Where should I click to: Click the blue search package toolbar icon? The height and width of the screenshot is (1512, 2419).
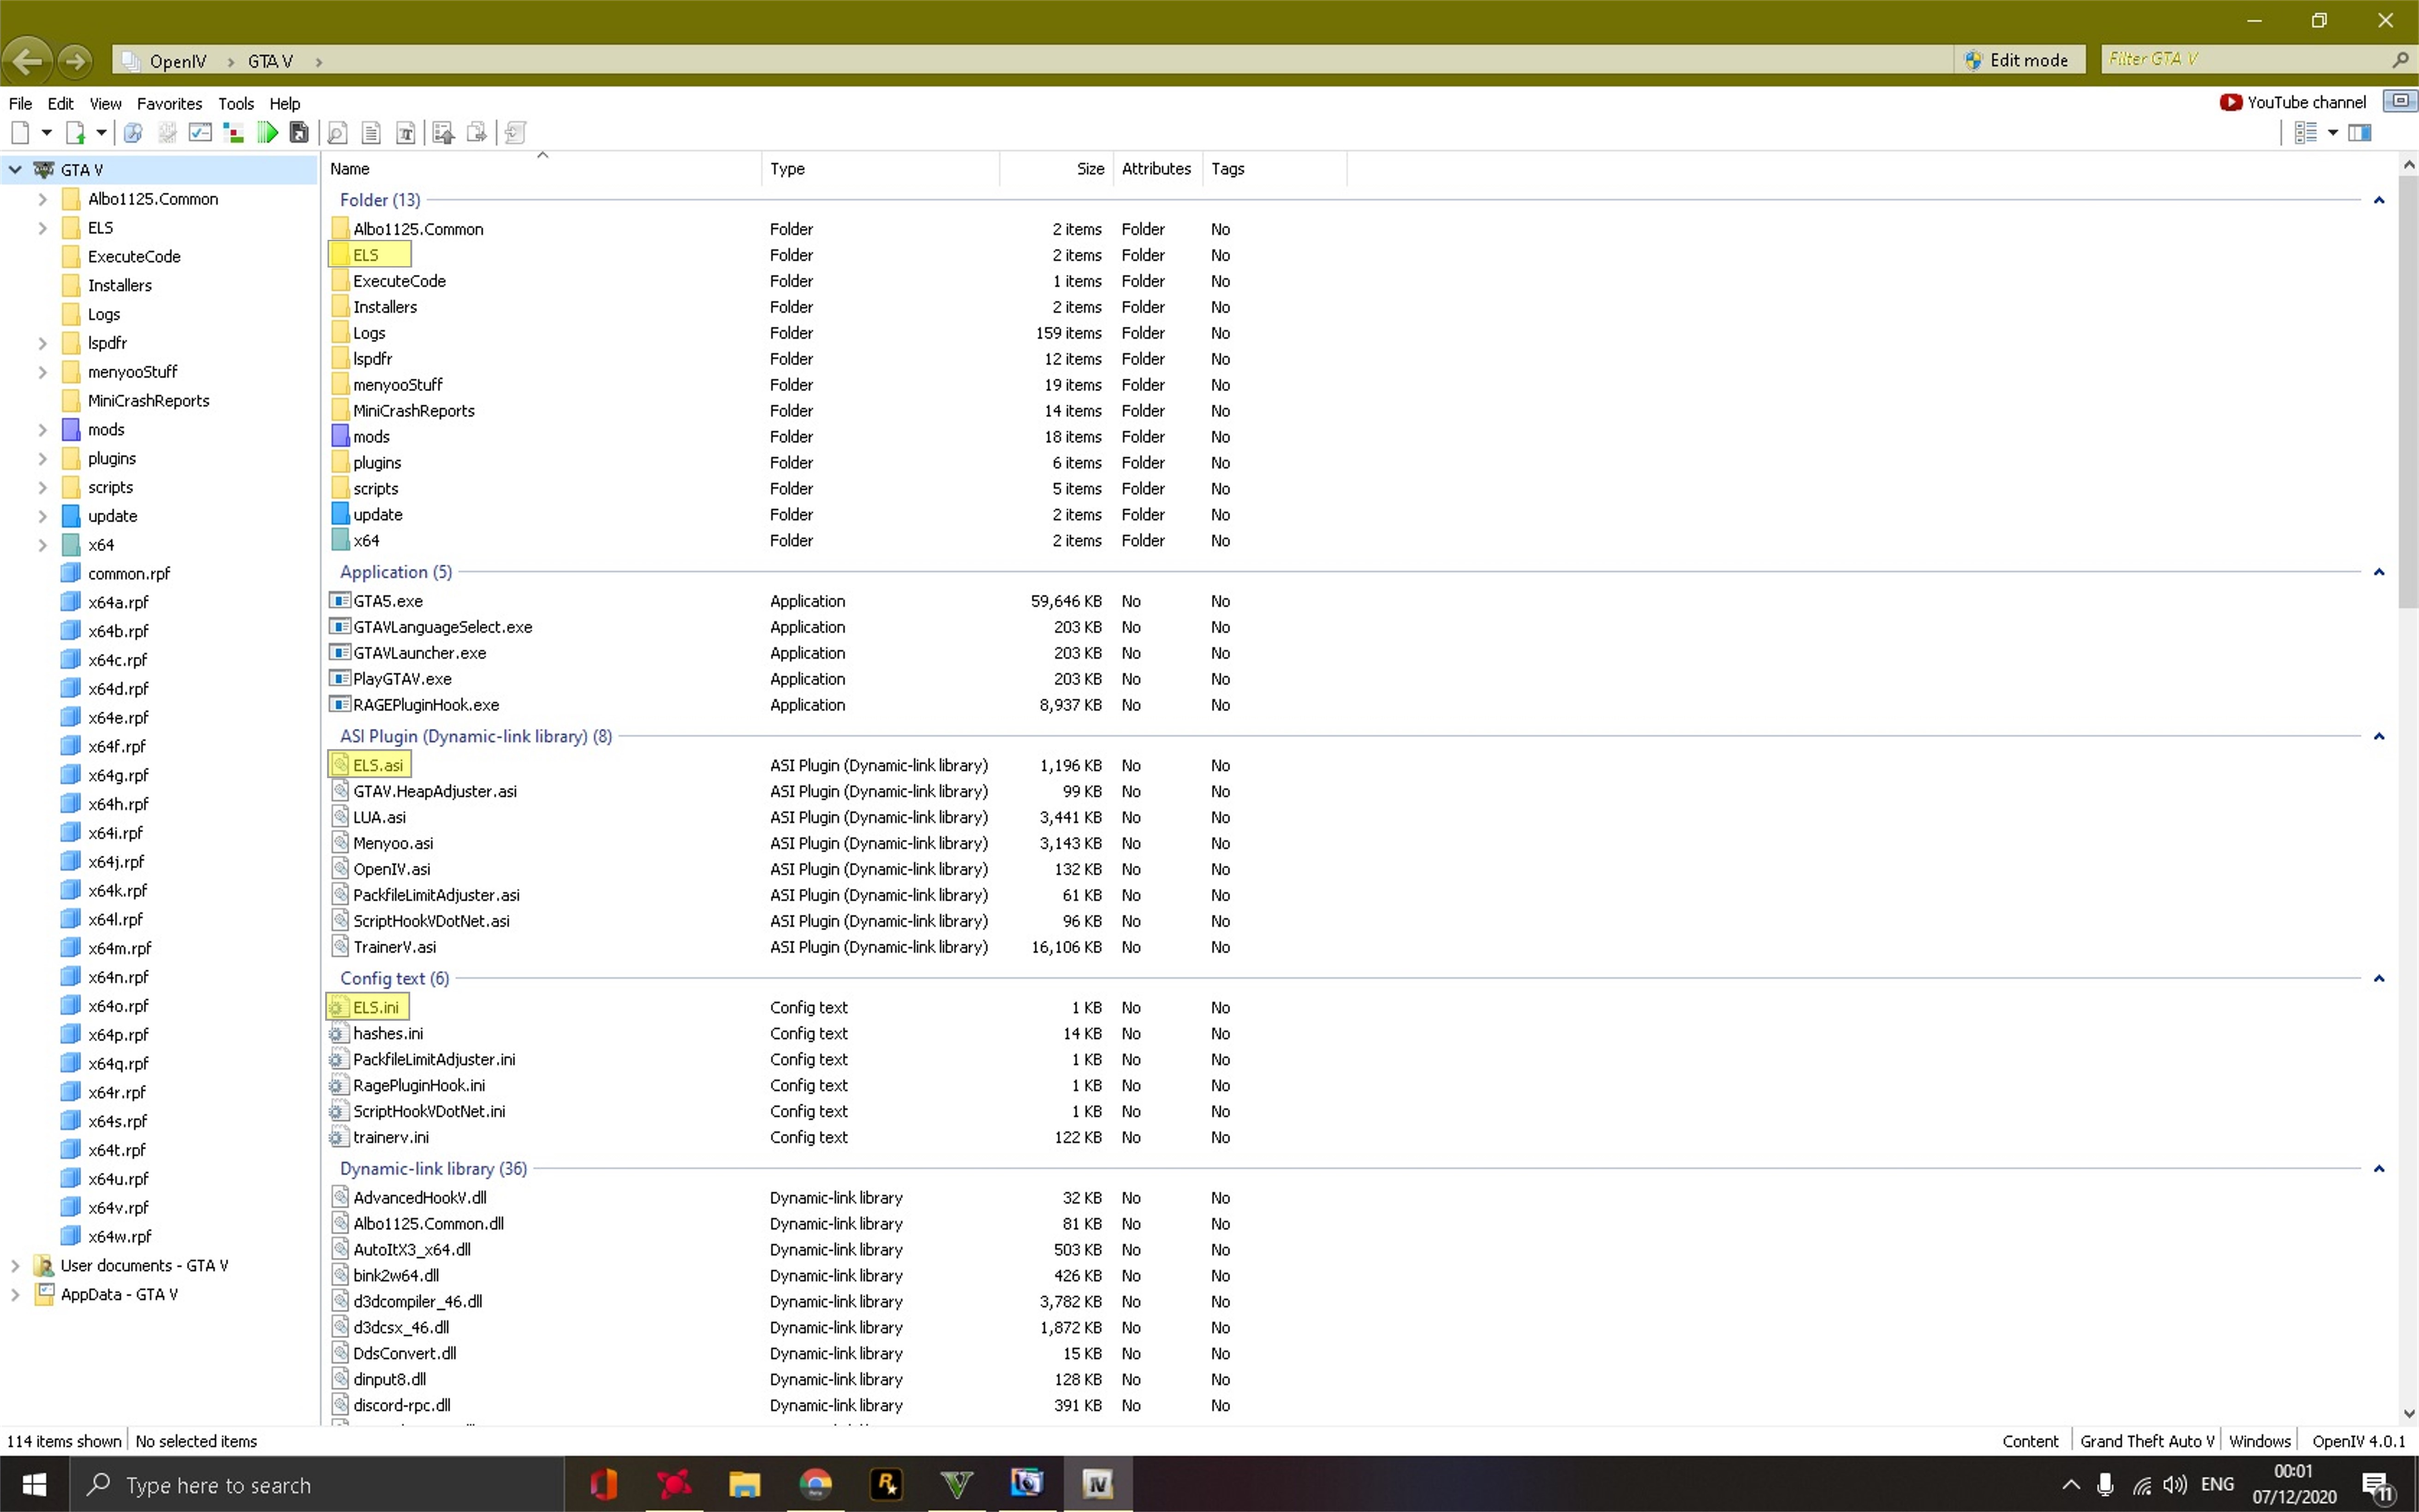(x=133, y=132)
